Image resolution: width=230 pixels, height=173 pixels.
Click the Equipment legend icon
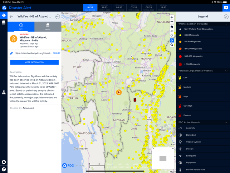click(x=180, y=163)
